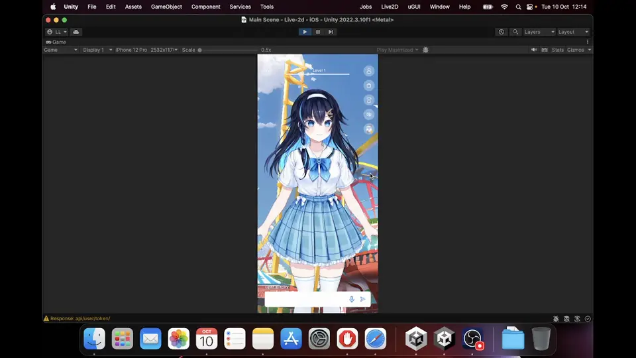Click the checkmark circle icon in status bar
The image size is (636, 358).
click(x=588, y=319)
